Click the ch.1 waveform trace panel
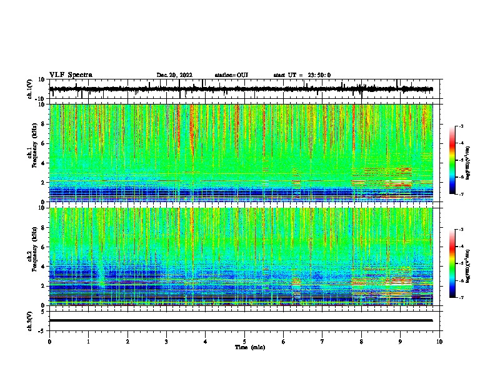 coord(244,89)
